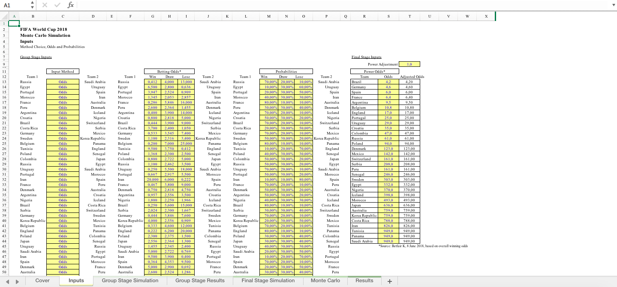The height and width of the screenshot is (287, 617).
Task: Click the cancel entry X icon
Action: point(45,5)
